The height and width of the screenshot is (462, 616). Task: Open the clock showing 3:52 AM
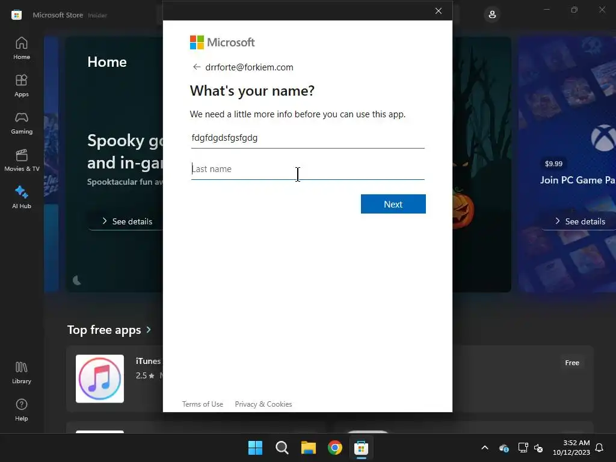tap(571, 448)
